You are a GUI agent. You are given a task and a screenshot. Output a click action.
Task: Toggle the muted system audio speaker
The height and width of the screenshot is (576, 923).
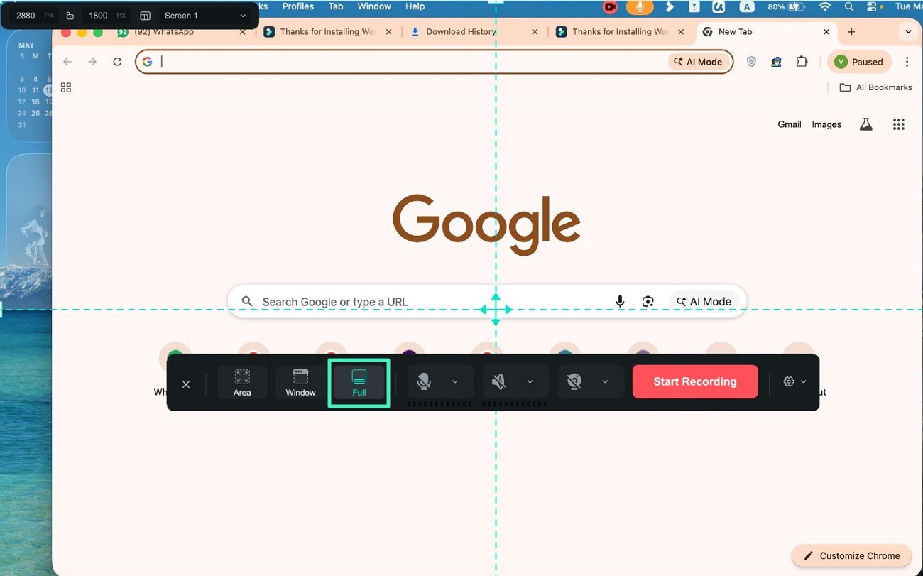pyautogui.click(x=499, y=382)
